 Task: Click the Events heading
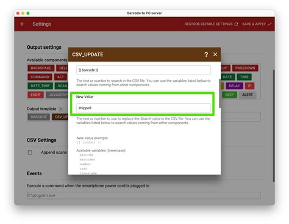click(x=34, y=173)
